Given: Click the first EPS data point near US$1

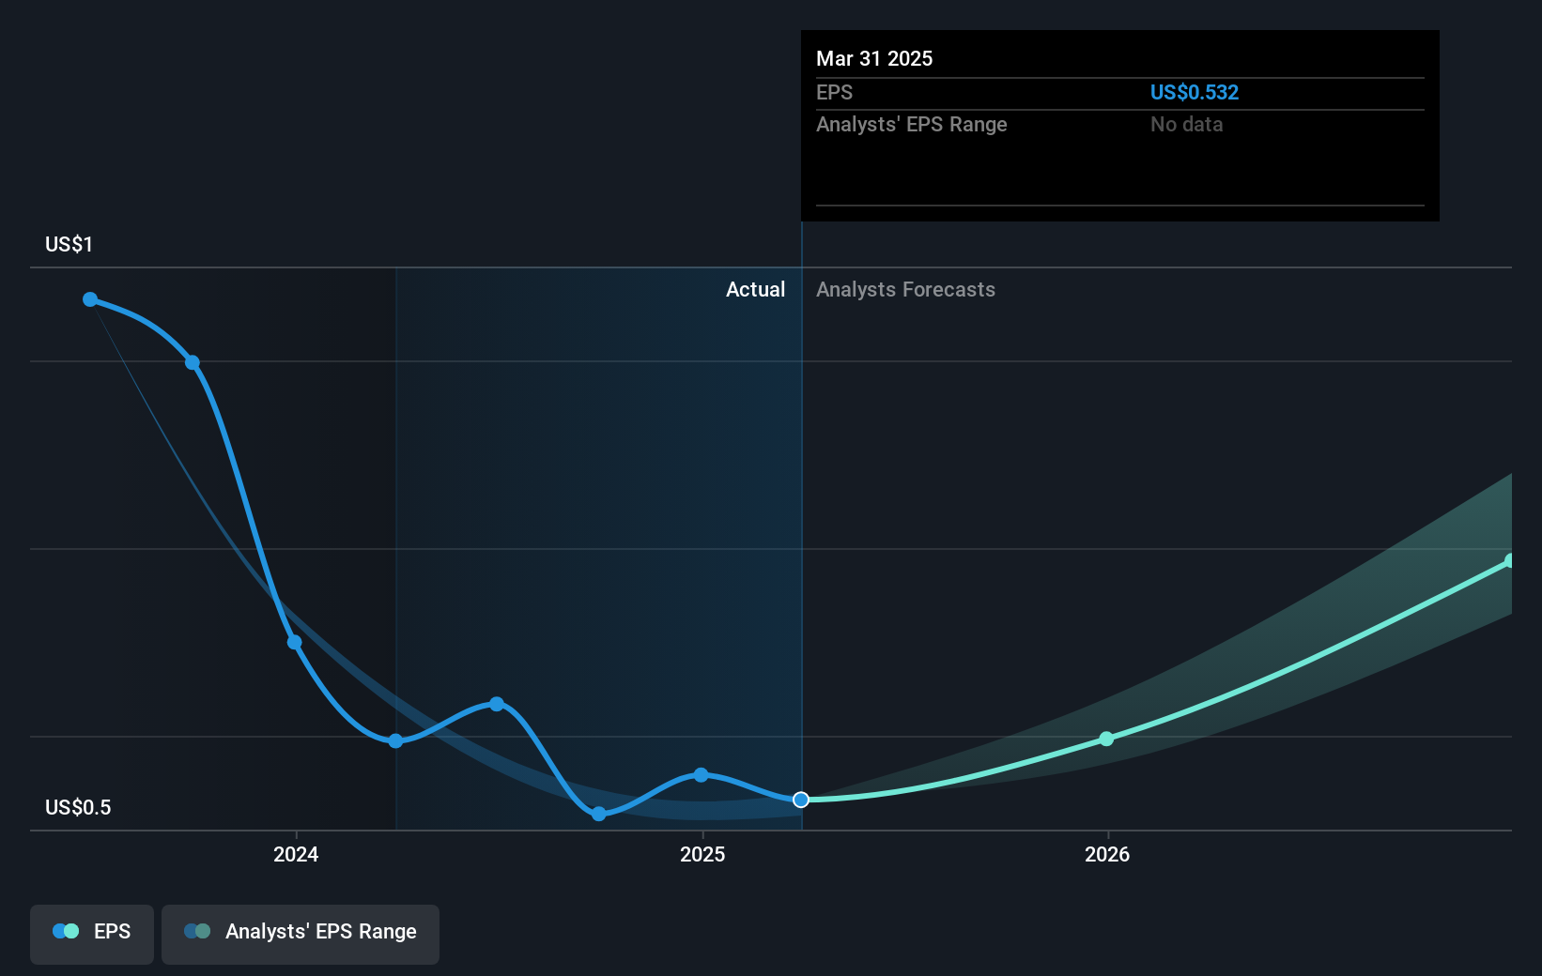Looking at the screenshot, I should click(90, 299).
